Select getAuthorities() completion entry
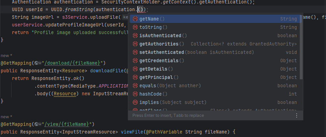Image resolution: width=326 pixels, height=137 pixels. click(215, 44)
